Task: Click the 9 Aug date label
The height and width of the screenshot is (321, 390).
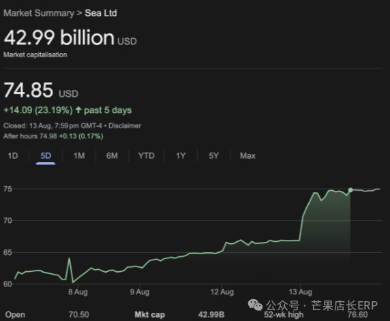Action: [140, 292]
